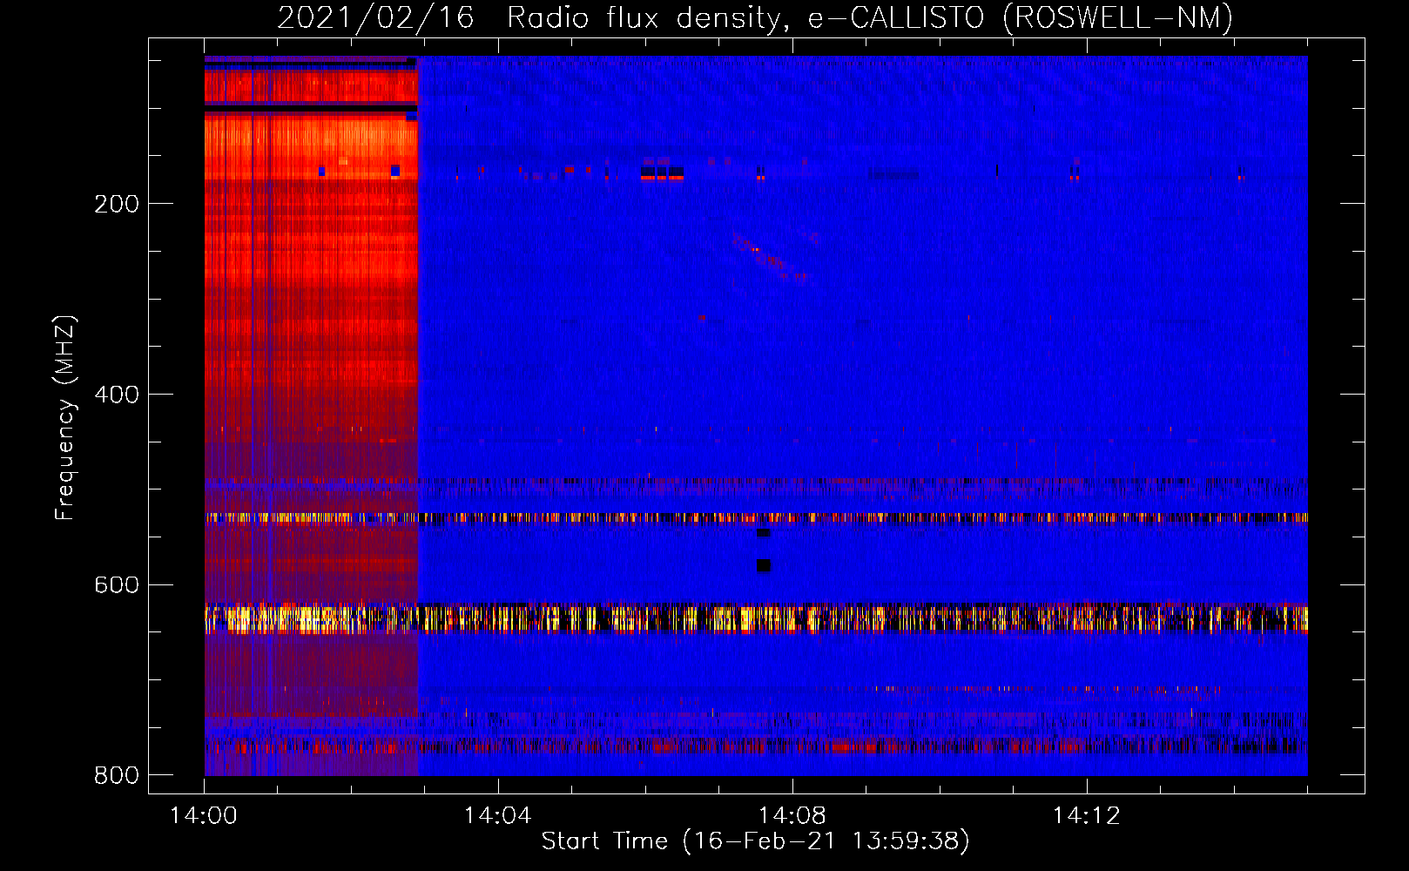Click the "Frequency (MHZ)" axis title
The height and width of the screenshot is (871, 1409).
(x=65, y=417)
